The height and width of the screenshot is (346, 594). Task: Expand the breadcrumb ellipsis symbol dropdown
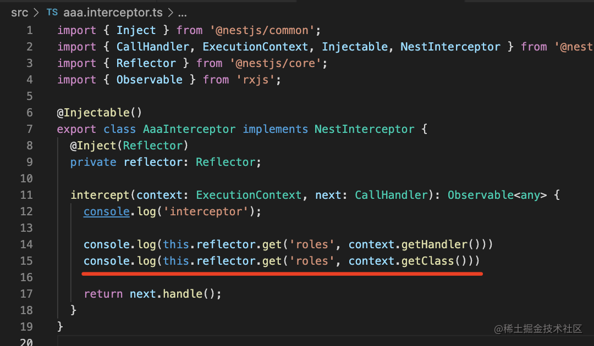(182, 12)
